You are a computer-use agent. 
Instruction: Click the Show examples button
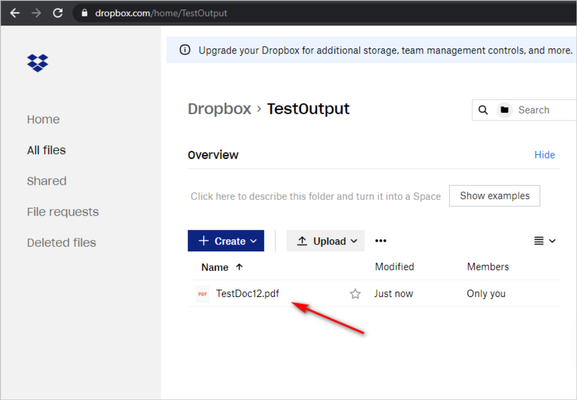click(x=494, y=196)
